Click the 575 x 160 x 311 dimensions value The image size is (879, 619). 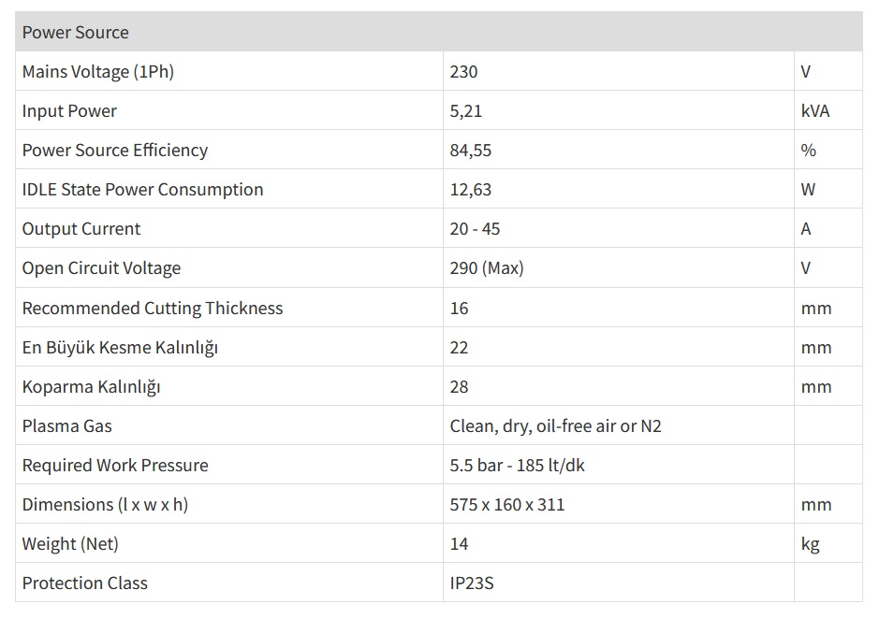[x=507, y=505]
